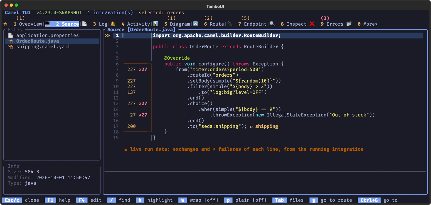Click the red X icon before Errors
Viewport: 431px width, 205px height.
tap(312, 24)
